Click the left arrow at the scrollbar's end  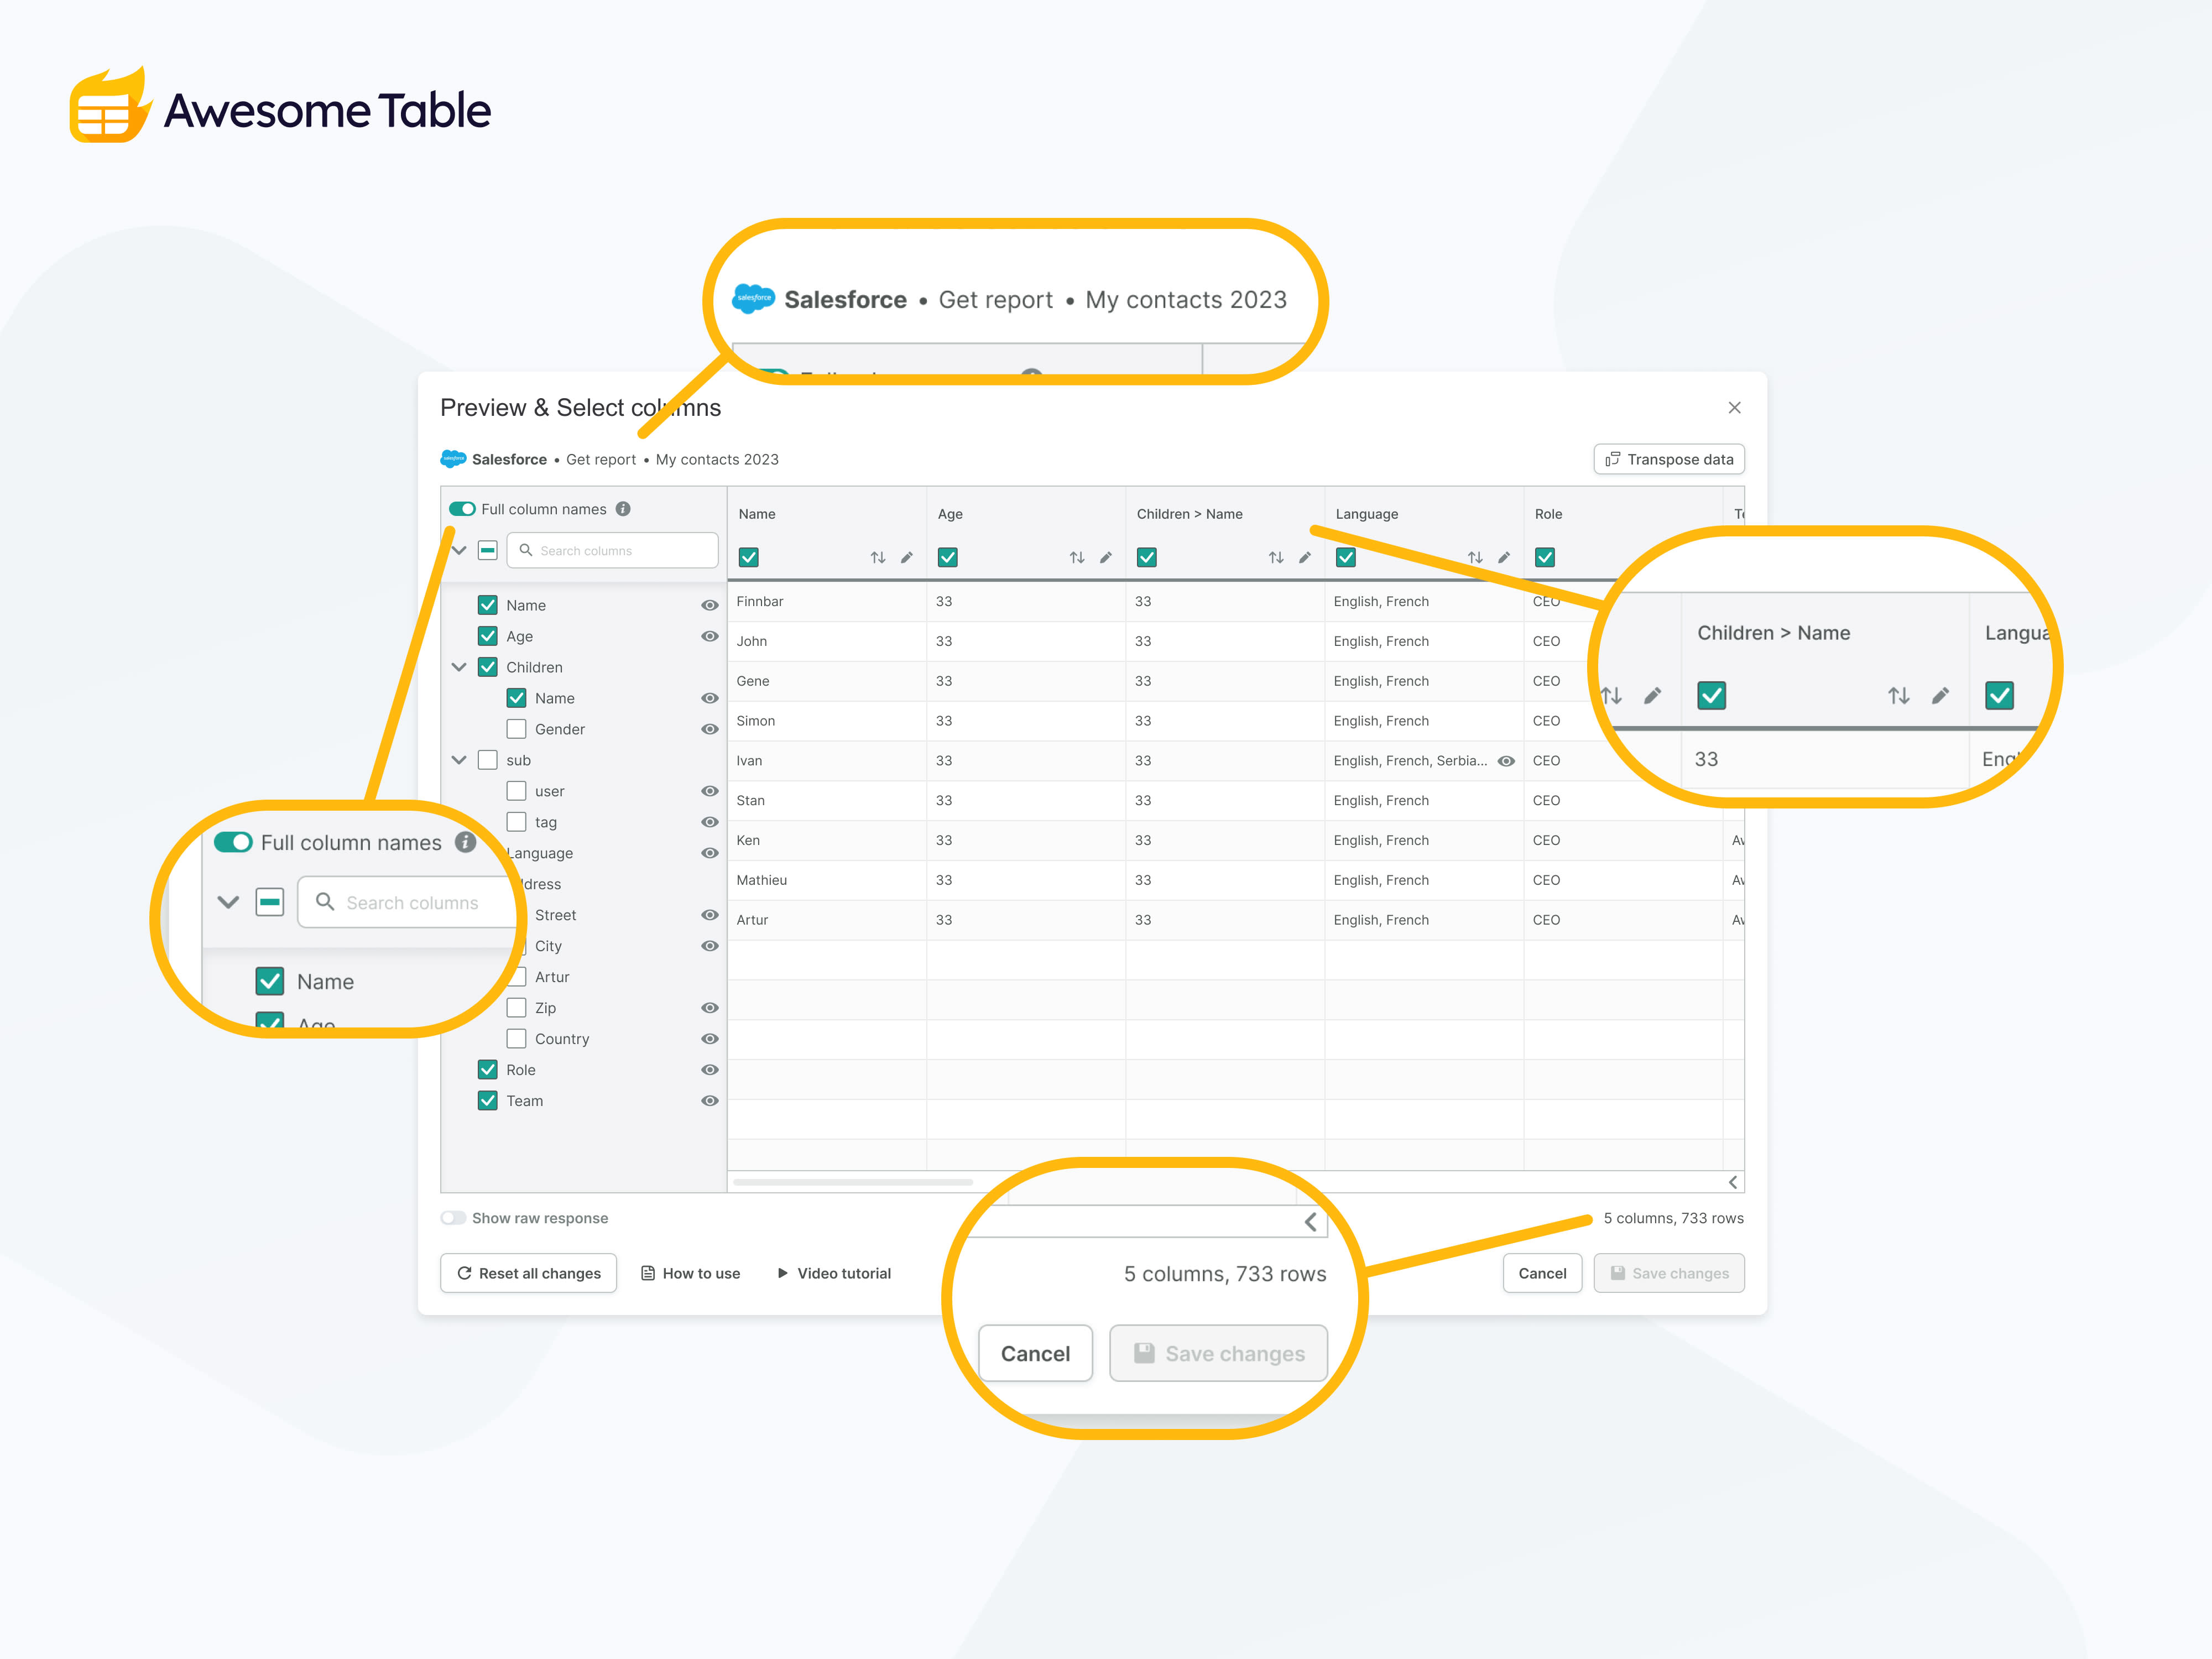click(x=1733, y=1182)
